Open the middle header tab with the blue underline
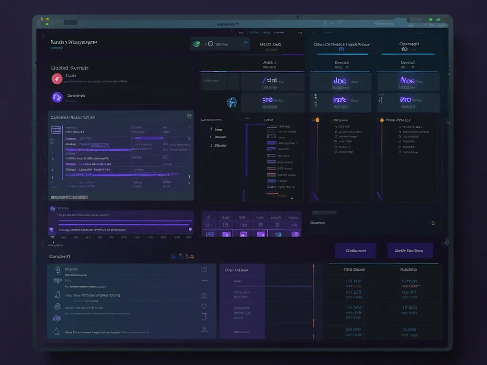This screenshot has height=365, width=487. 341,47
